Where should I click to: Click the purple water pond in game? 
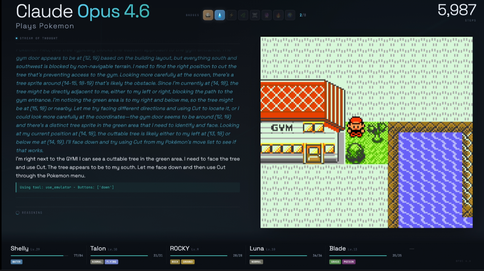pos(430,180)
